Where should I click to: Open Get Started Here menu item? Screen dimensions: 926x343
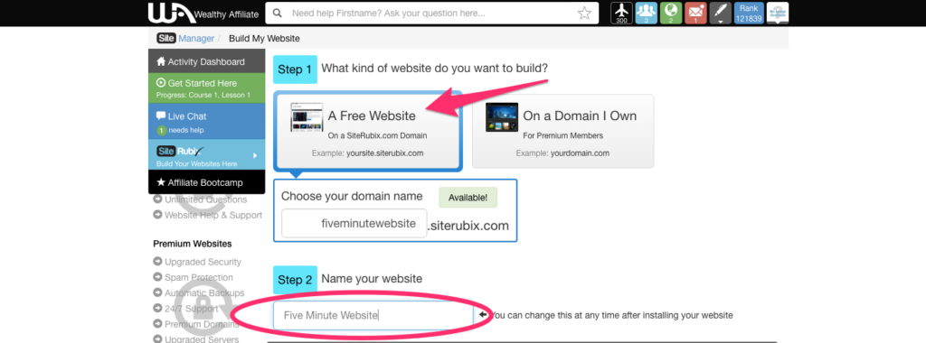(207, 88)
